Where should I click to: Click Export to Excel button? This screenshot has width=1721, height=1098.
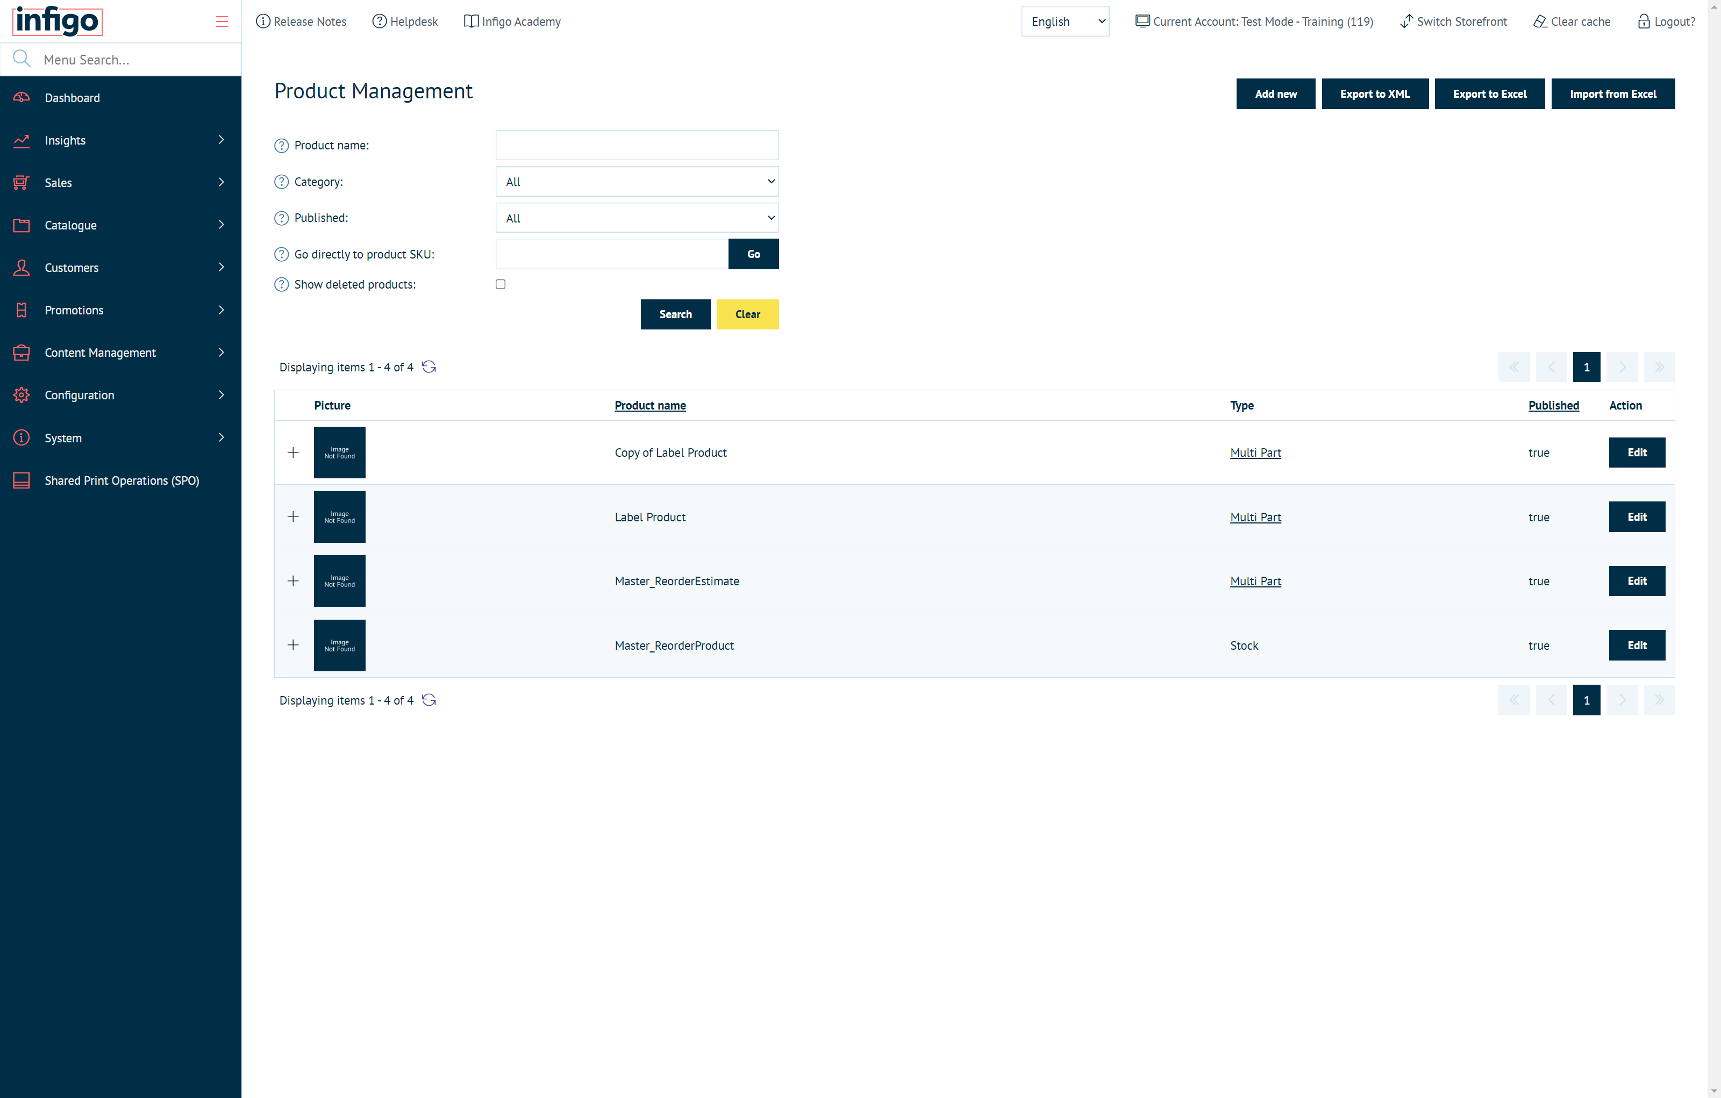(x=1489, y=94)
